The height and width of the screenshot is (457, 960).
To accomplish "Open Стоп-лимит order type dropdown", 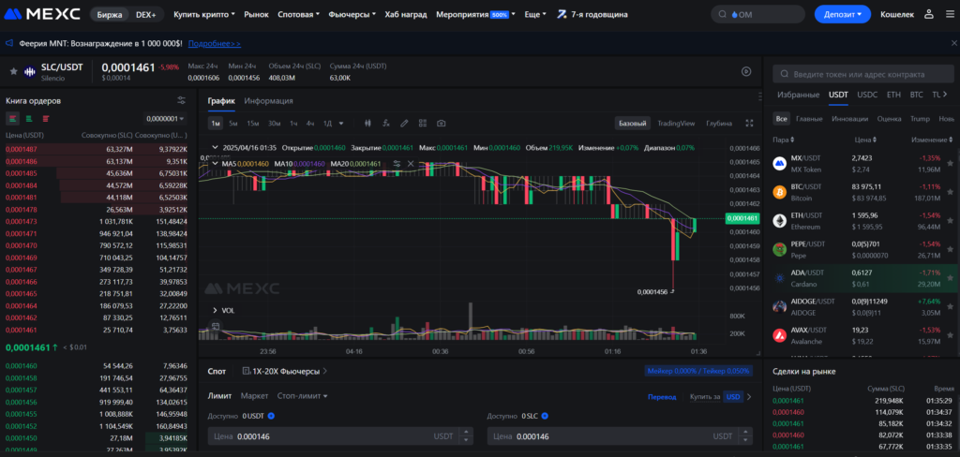I will [x=303, y=396].
